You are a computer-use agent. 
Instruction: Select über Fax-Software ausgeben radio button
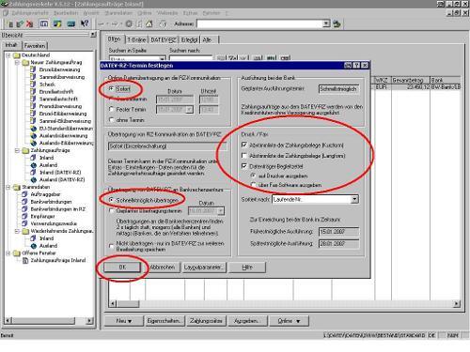pyautogui.click(x=253, y=185)
